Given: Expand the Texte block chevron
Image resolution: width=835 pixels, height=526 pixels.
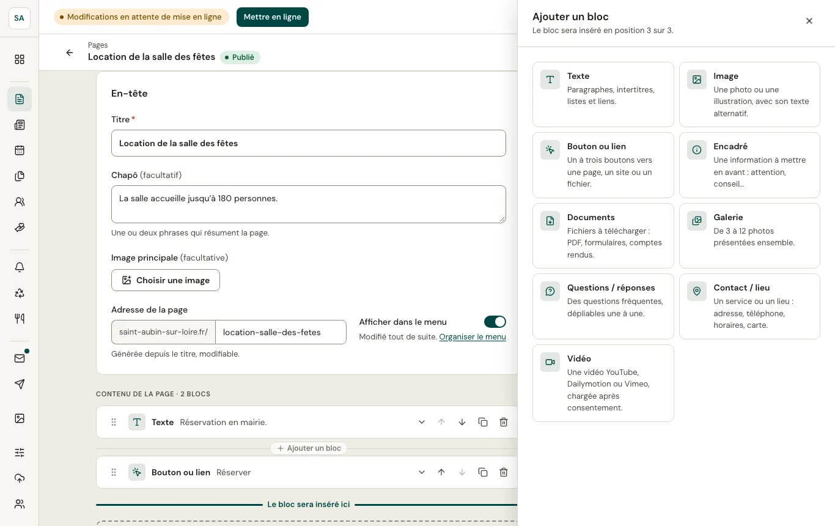Looking at the screenshot, I should (x=422, y=422).
